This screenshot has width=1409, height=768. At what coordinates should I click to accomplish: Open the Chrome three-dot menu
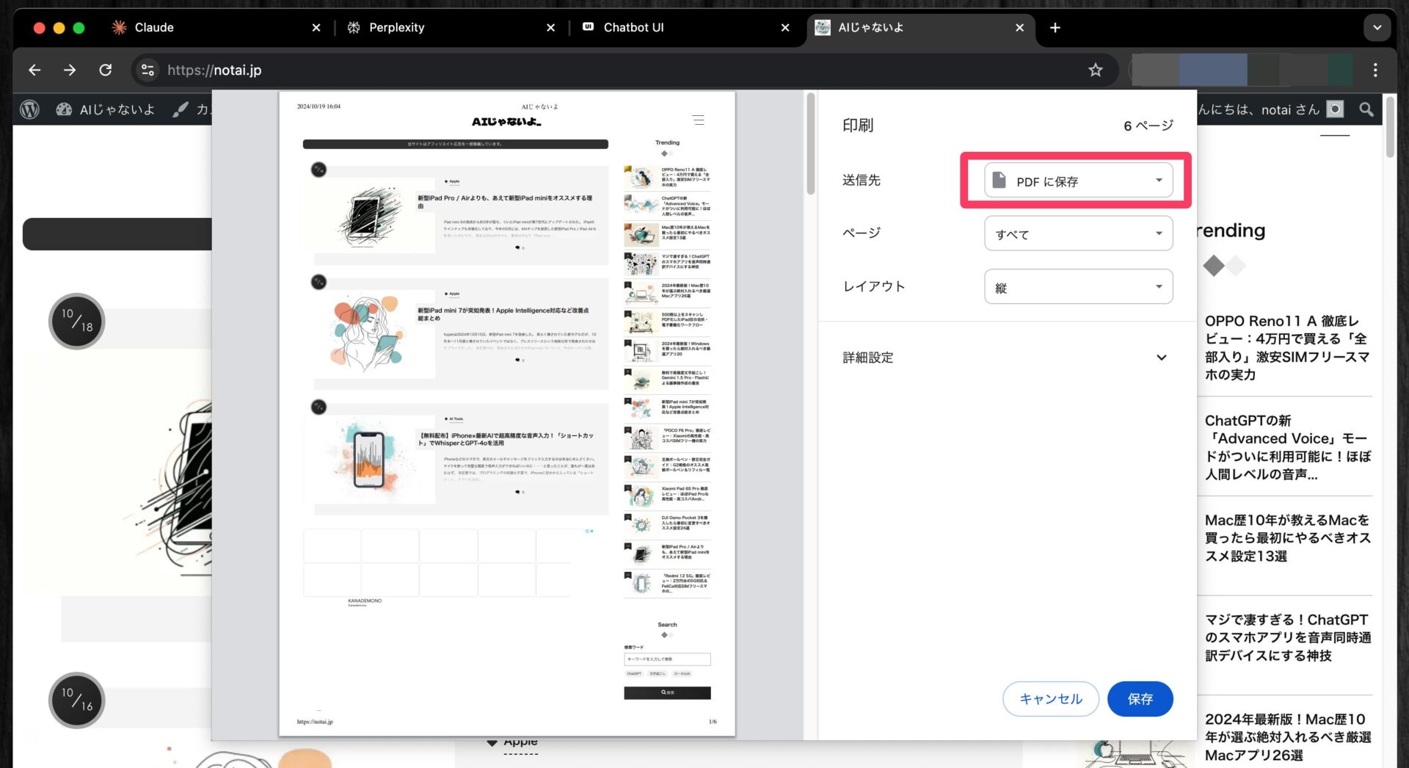pyautogui.click(x=1375, y=70)
